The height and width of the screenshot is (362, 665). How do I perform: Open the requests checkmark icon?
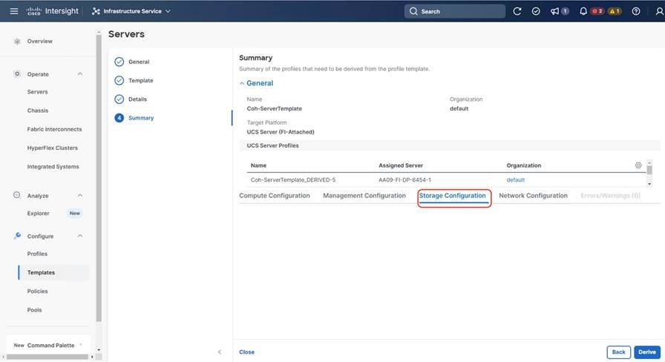coord(536,11)
